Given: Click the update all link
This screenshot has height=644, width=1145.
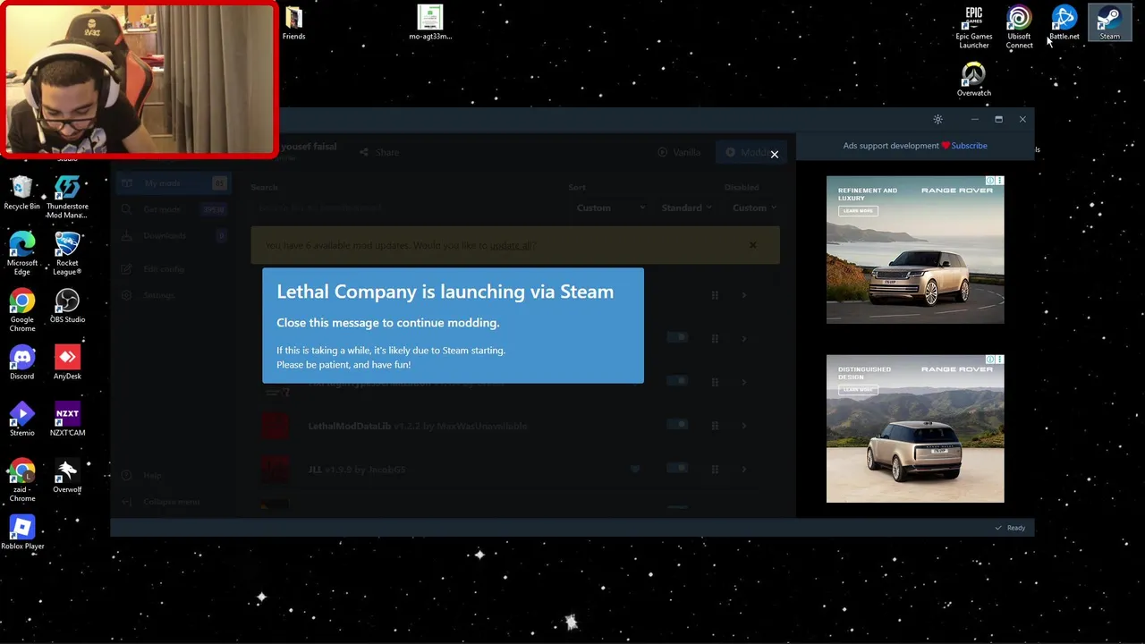Looking at the screenshot, I should [x=511, y=245].
